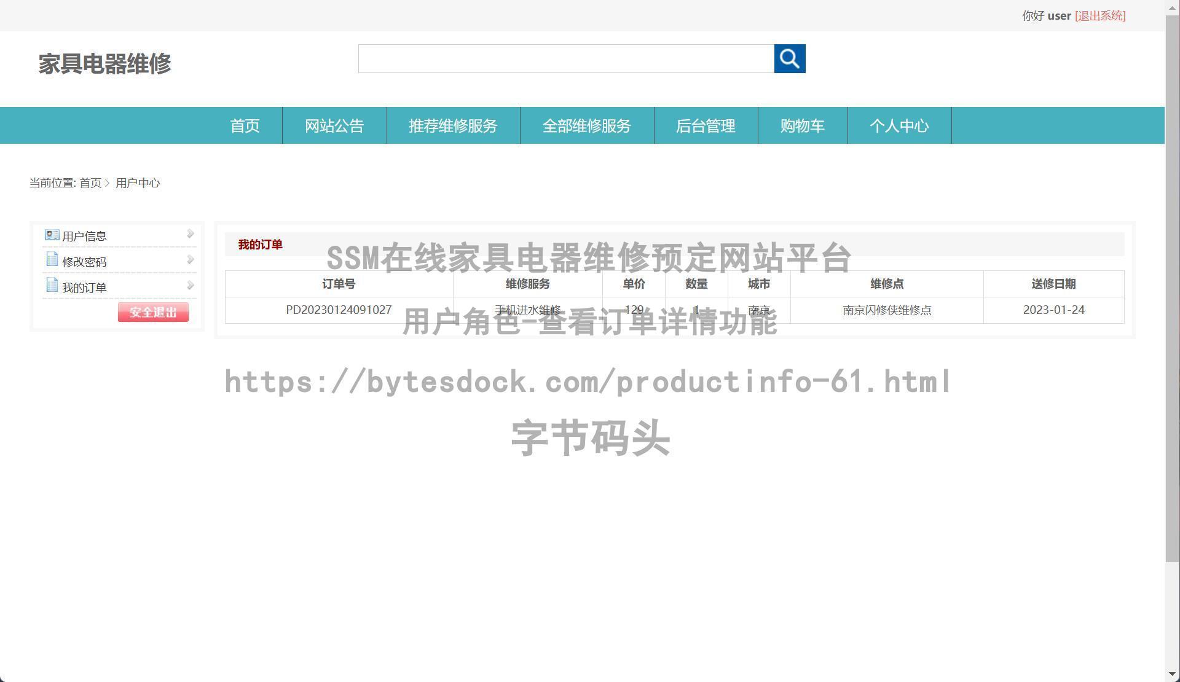1180x682 pixels.
Task: Click the page scrollbar down arrow
Action: [1172, 675]
